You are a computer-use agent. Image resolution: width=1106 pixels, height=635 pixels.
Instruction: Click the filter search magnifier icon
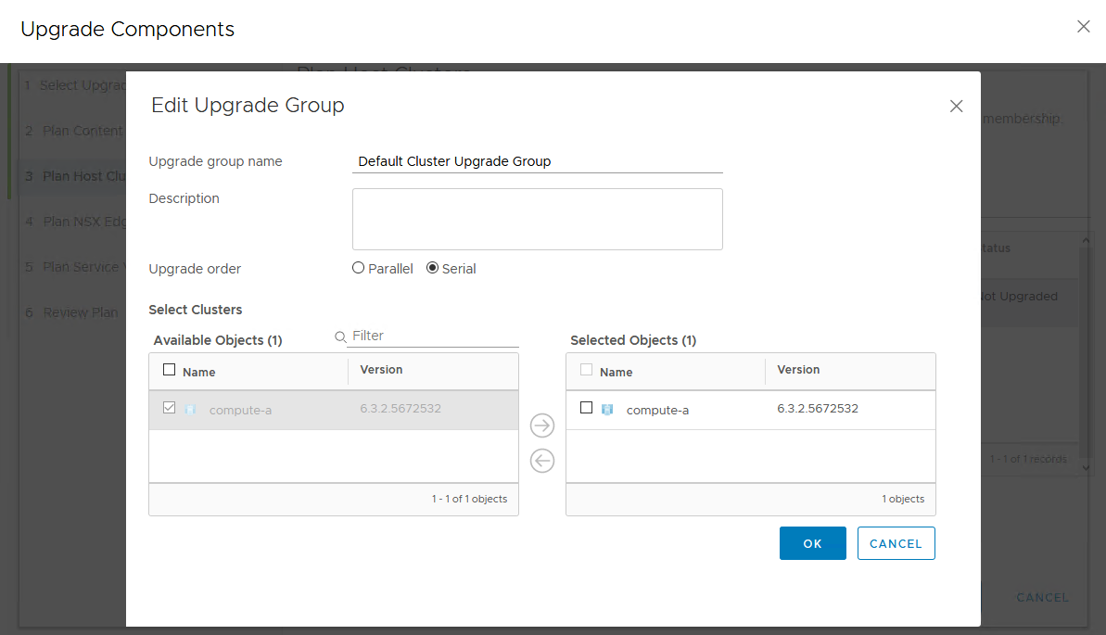pyautogui.click(x=341, y=337)
